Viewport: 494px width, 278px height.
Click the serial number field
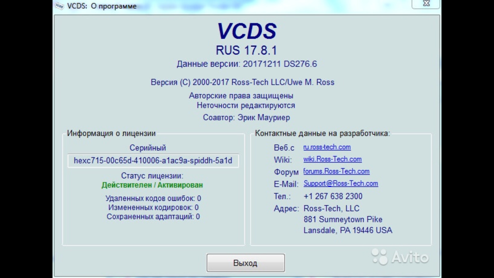[153, 161]
